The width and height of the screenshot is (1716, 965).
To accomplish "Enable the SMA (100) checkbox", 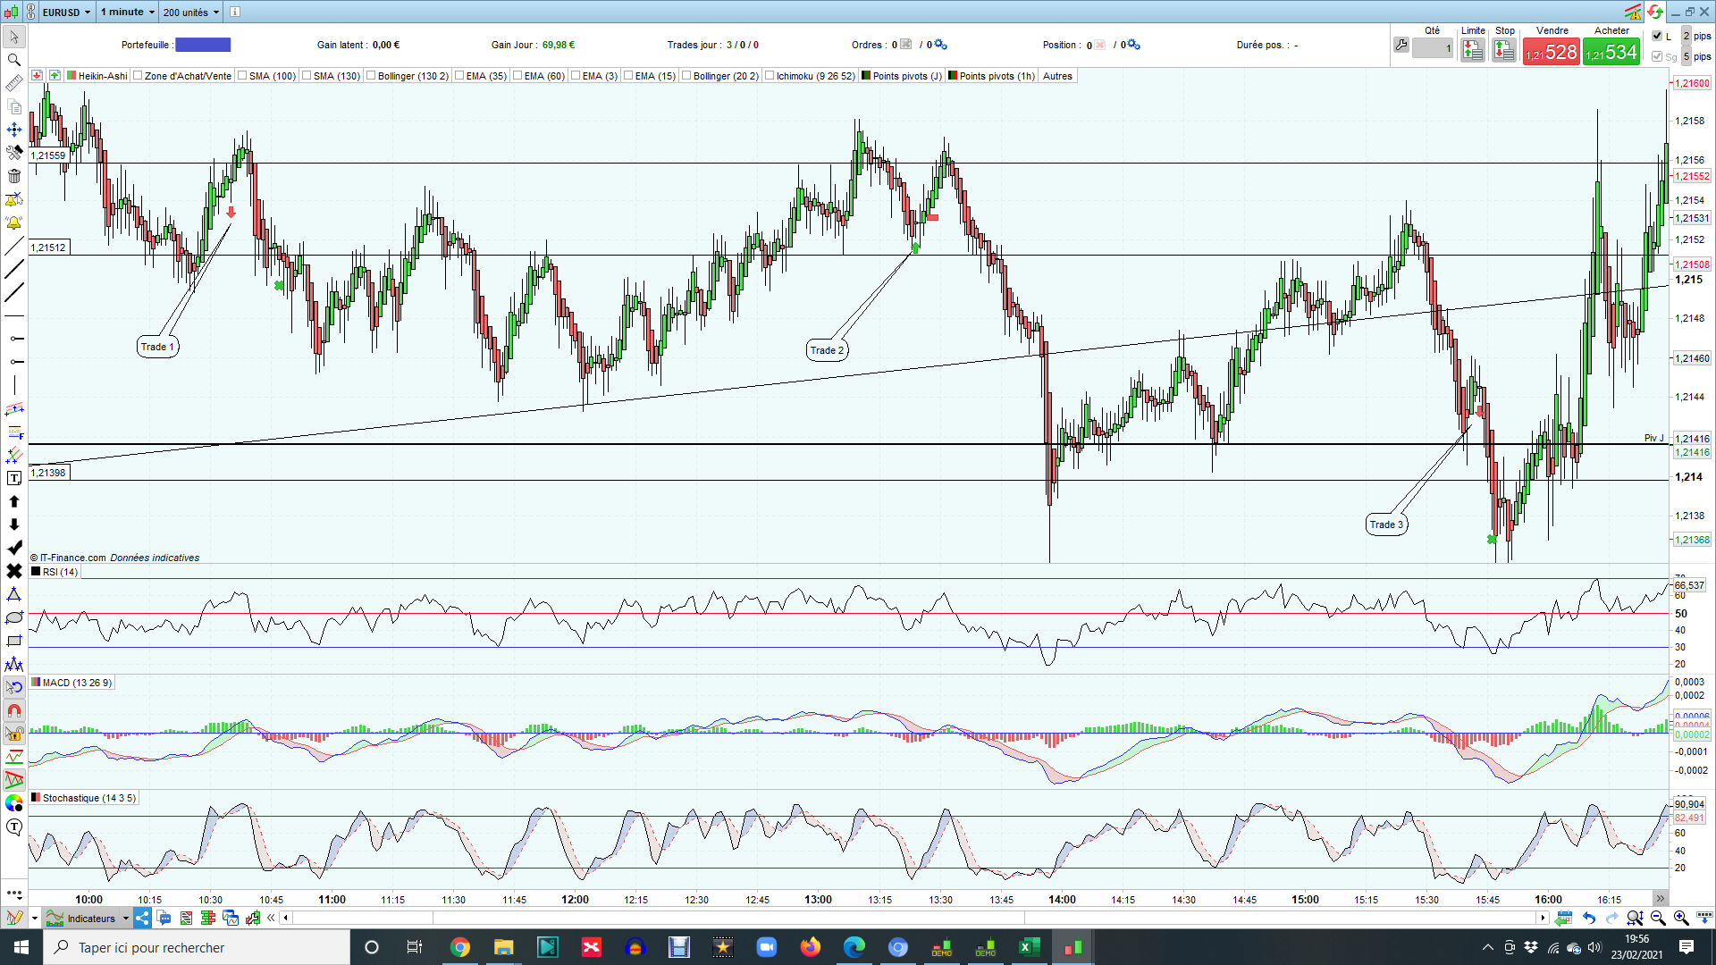I will coord(242,76).
